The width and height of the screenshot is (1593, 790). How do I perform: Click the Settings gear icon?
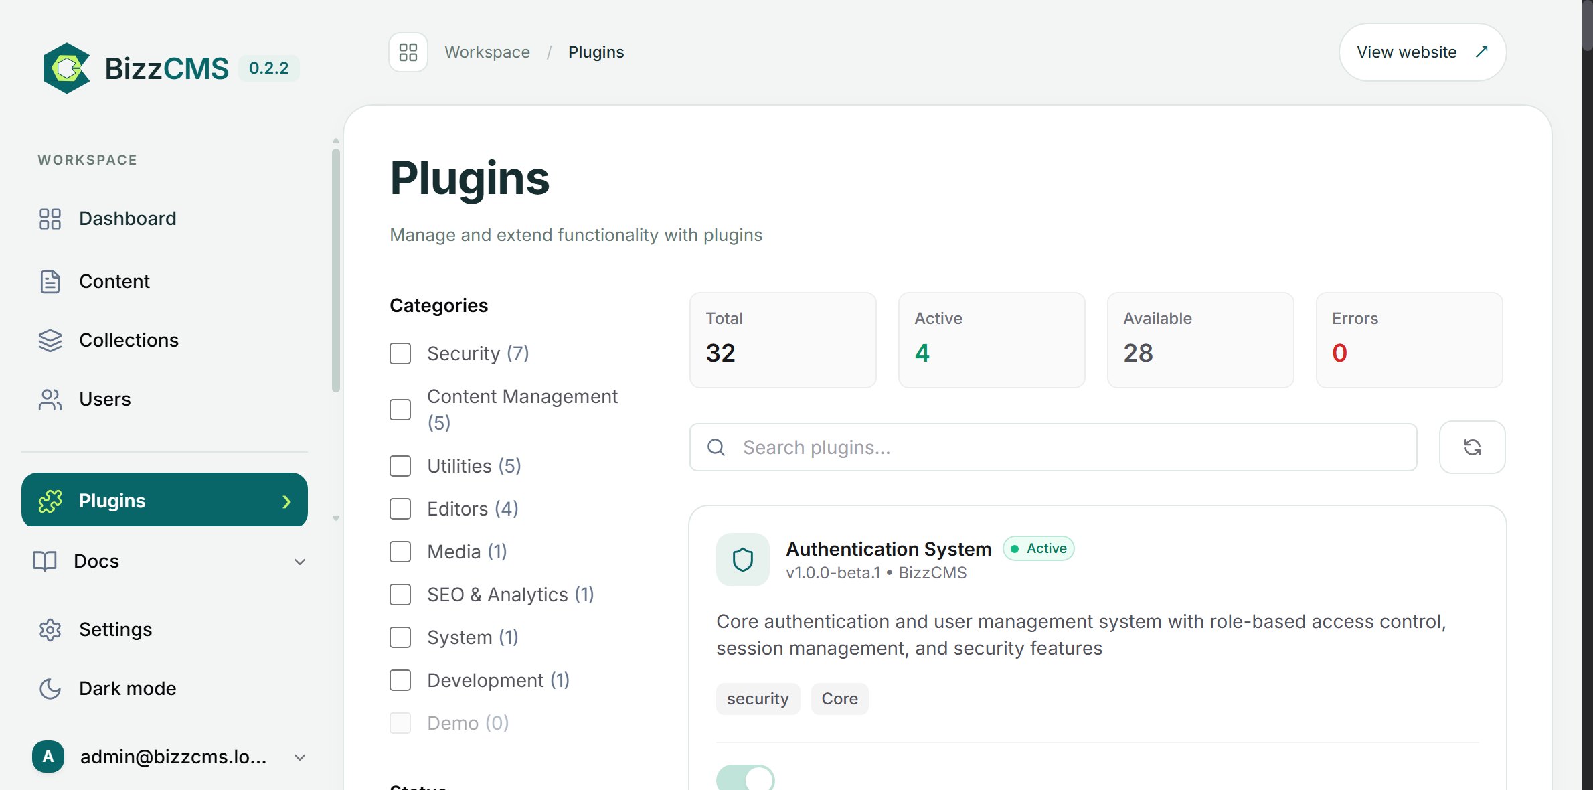click(50, 630)
